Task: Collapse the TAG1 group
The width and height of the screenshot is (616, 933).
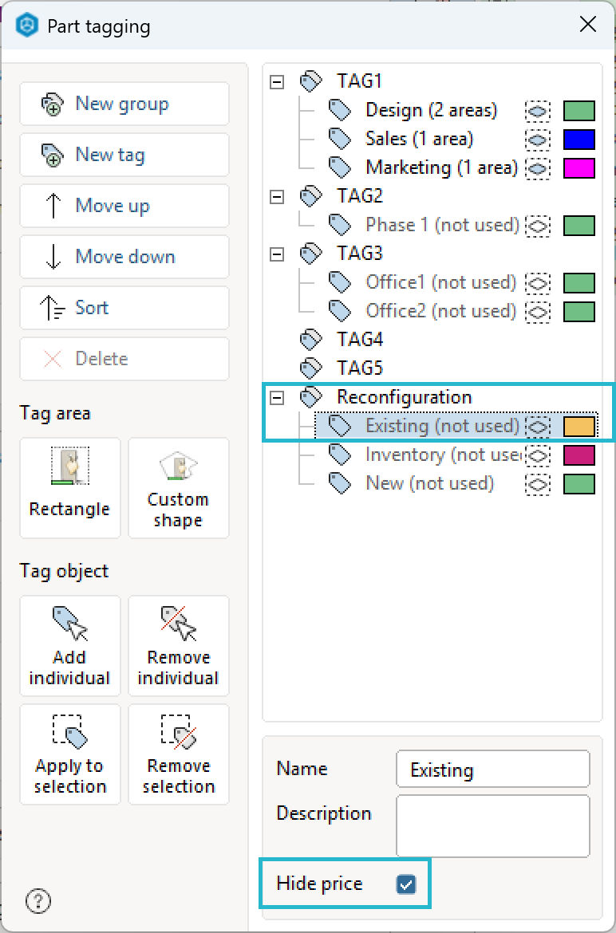Action: [x=277, y=81]
